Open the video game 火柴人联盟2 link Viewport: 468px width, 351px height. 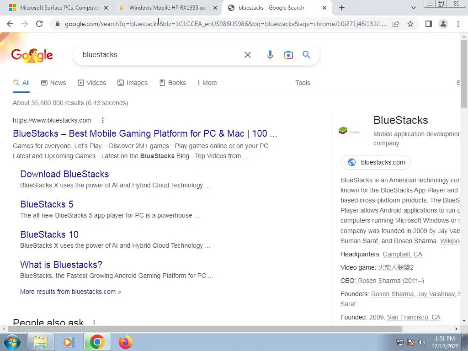point(395,267)
